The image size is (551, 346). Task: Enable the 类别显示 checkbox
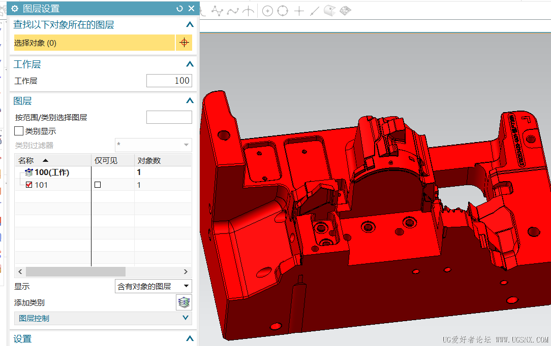click(x=19, y=131)
